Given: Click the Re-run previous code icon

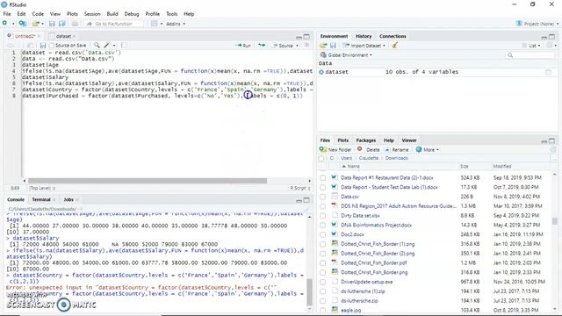Looking at the screenshot, I should (262, 46).
